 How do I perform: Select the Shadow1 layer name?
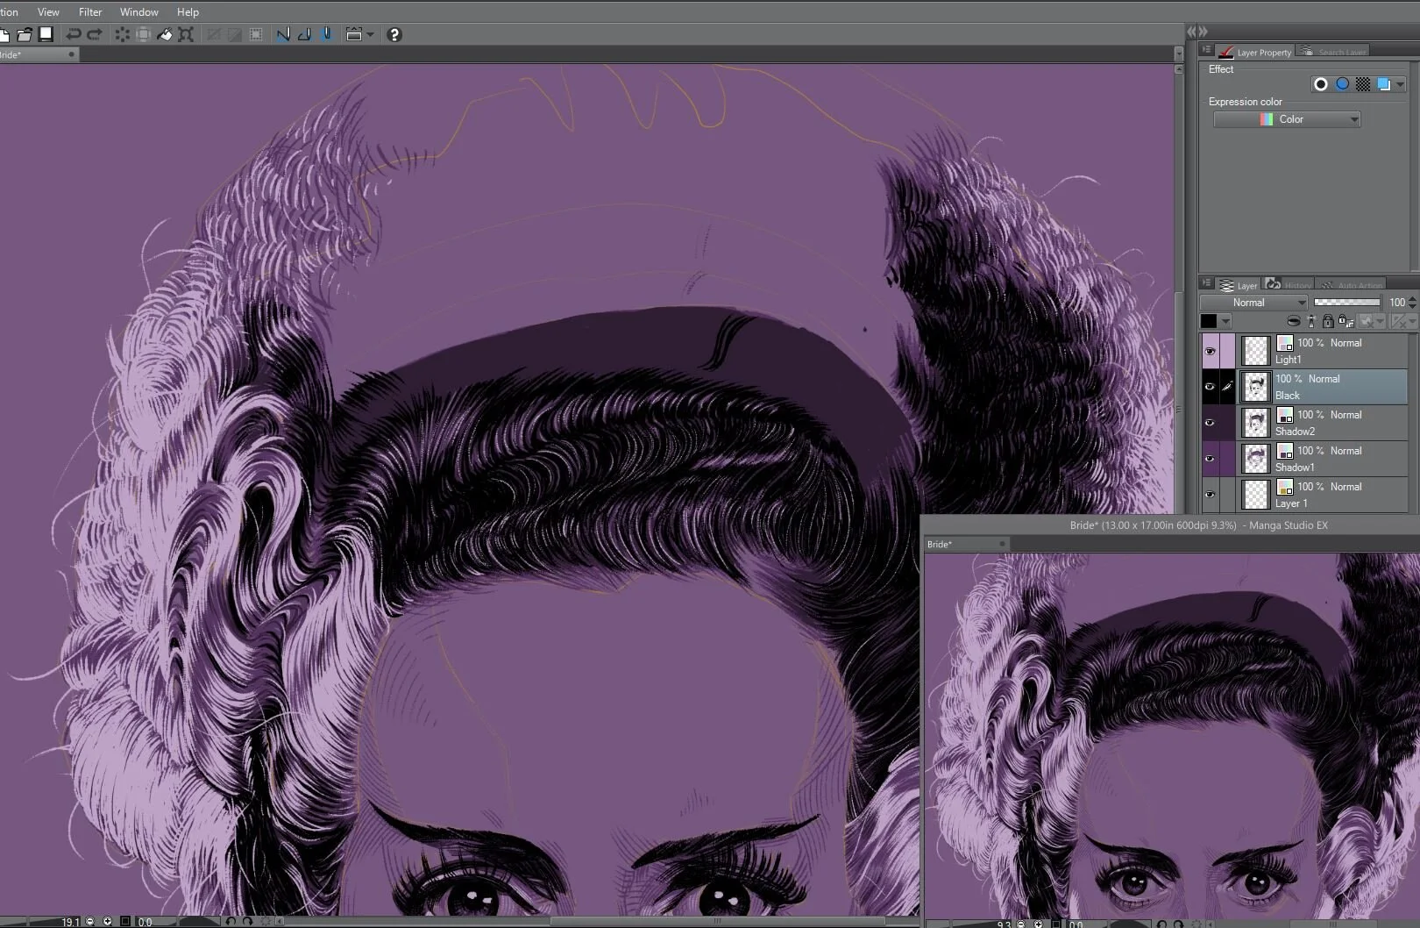click(1295, 468)
